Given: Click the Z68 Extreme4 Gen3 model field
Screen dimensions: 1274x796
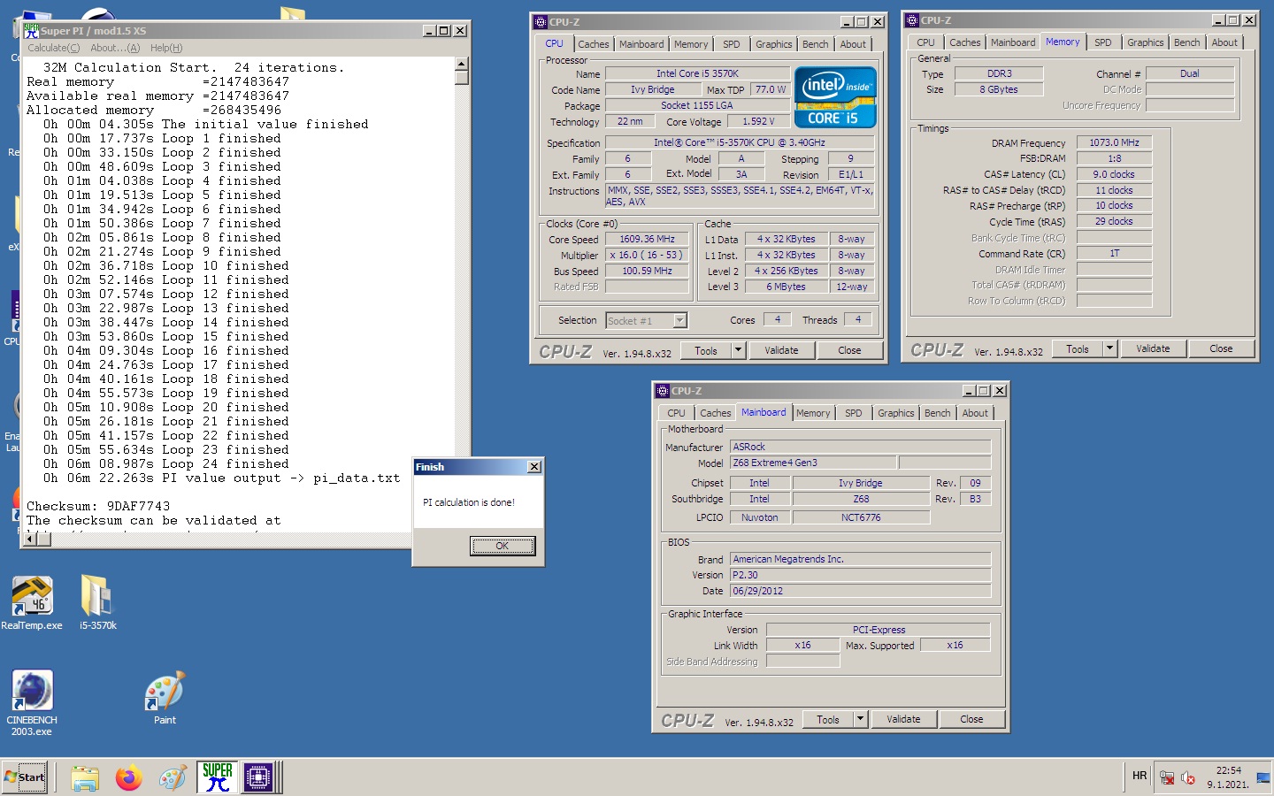Looking at the screenshot, I should click(x=813, y=463).
